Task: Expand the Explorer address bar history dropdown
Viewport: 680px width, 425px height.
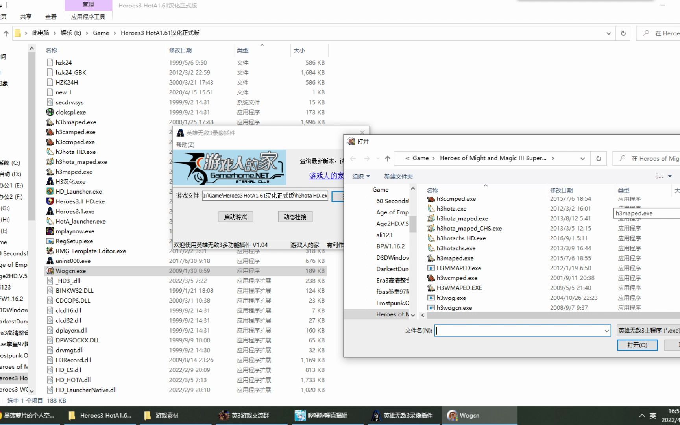Action: tap(609, 33)
